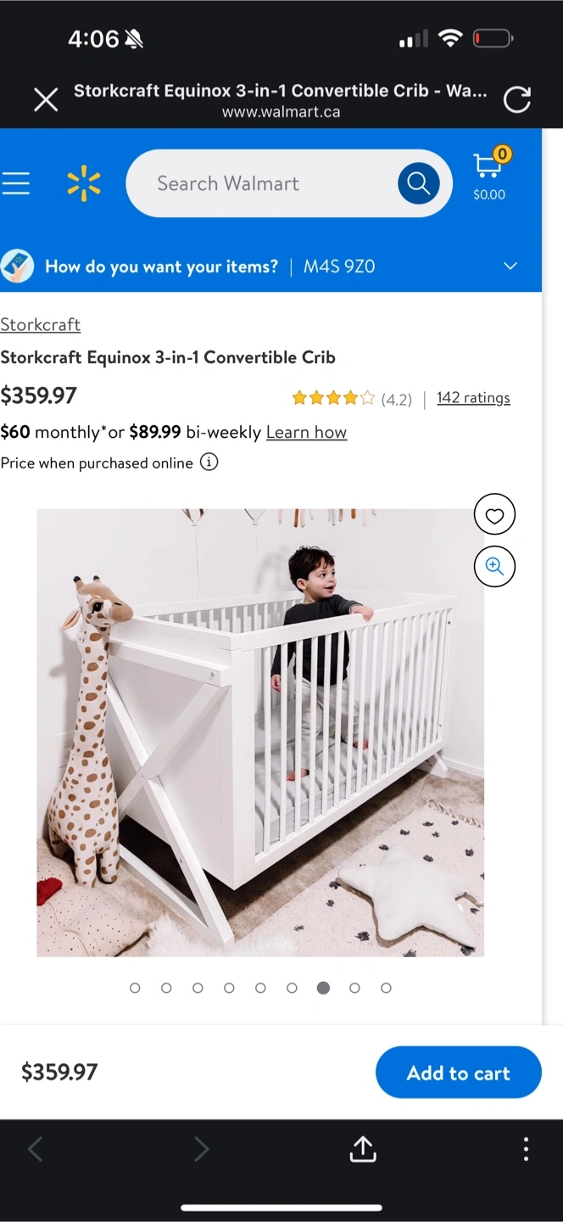Click the Learn how financing link
The height and width of the screenshot is (1222, 563).
(x=306, y=432)
